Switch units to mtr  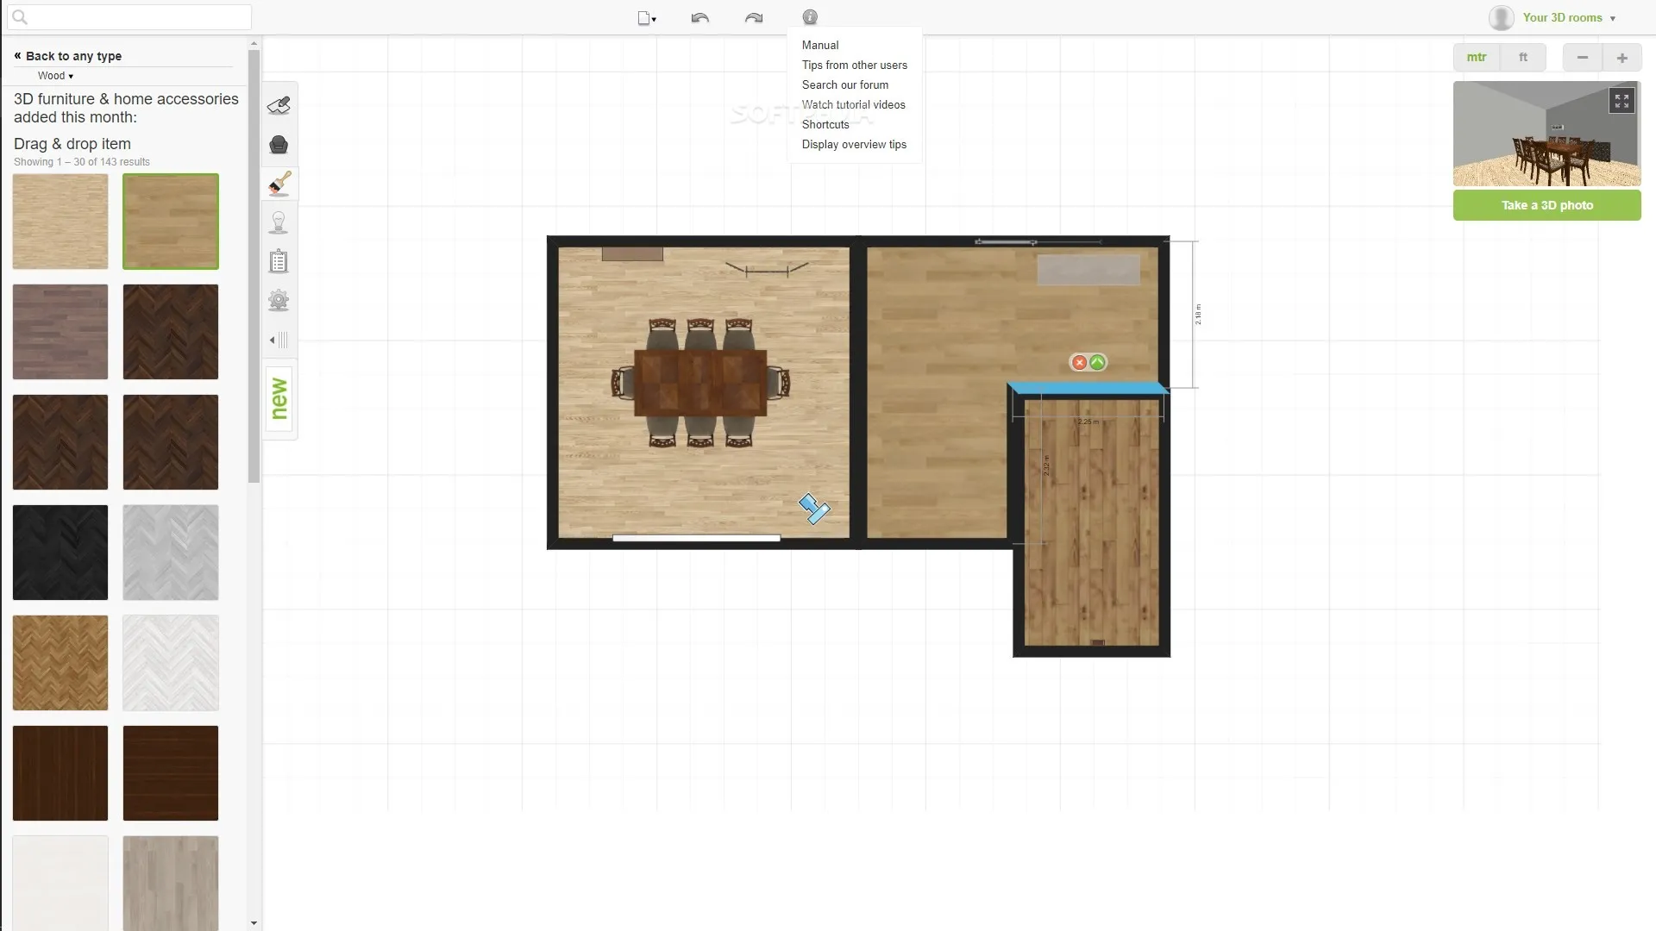click(1476, 58)
